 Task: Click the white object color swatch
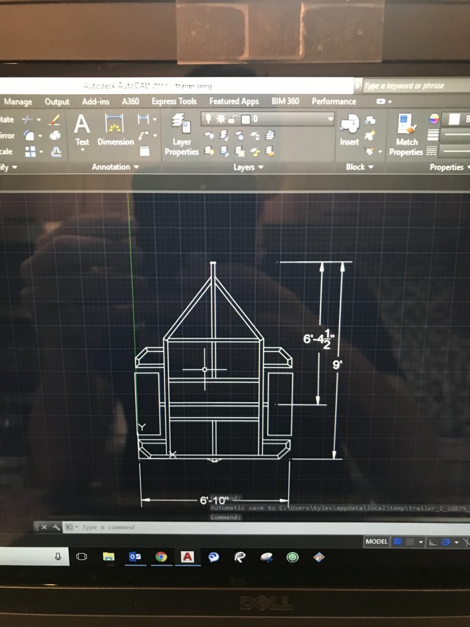tap(454, 119)
